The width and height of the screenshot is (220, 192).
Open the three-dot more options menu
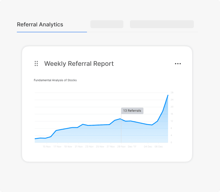[178, 64]
